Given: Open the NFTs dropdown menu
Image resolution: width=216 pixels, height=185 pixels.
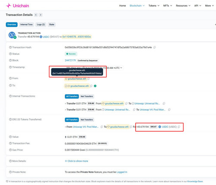Looking at the screenshot, I should coord(168,6).
